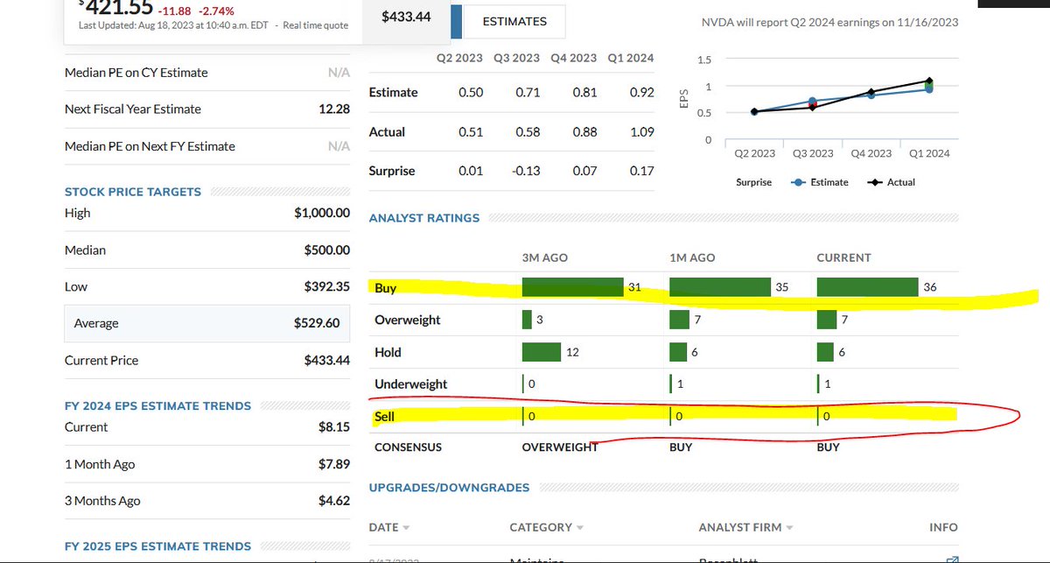Toggle the Actual series in chart legend
Viewport: 1050px width, 563px height.
[891, 182]
